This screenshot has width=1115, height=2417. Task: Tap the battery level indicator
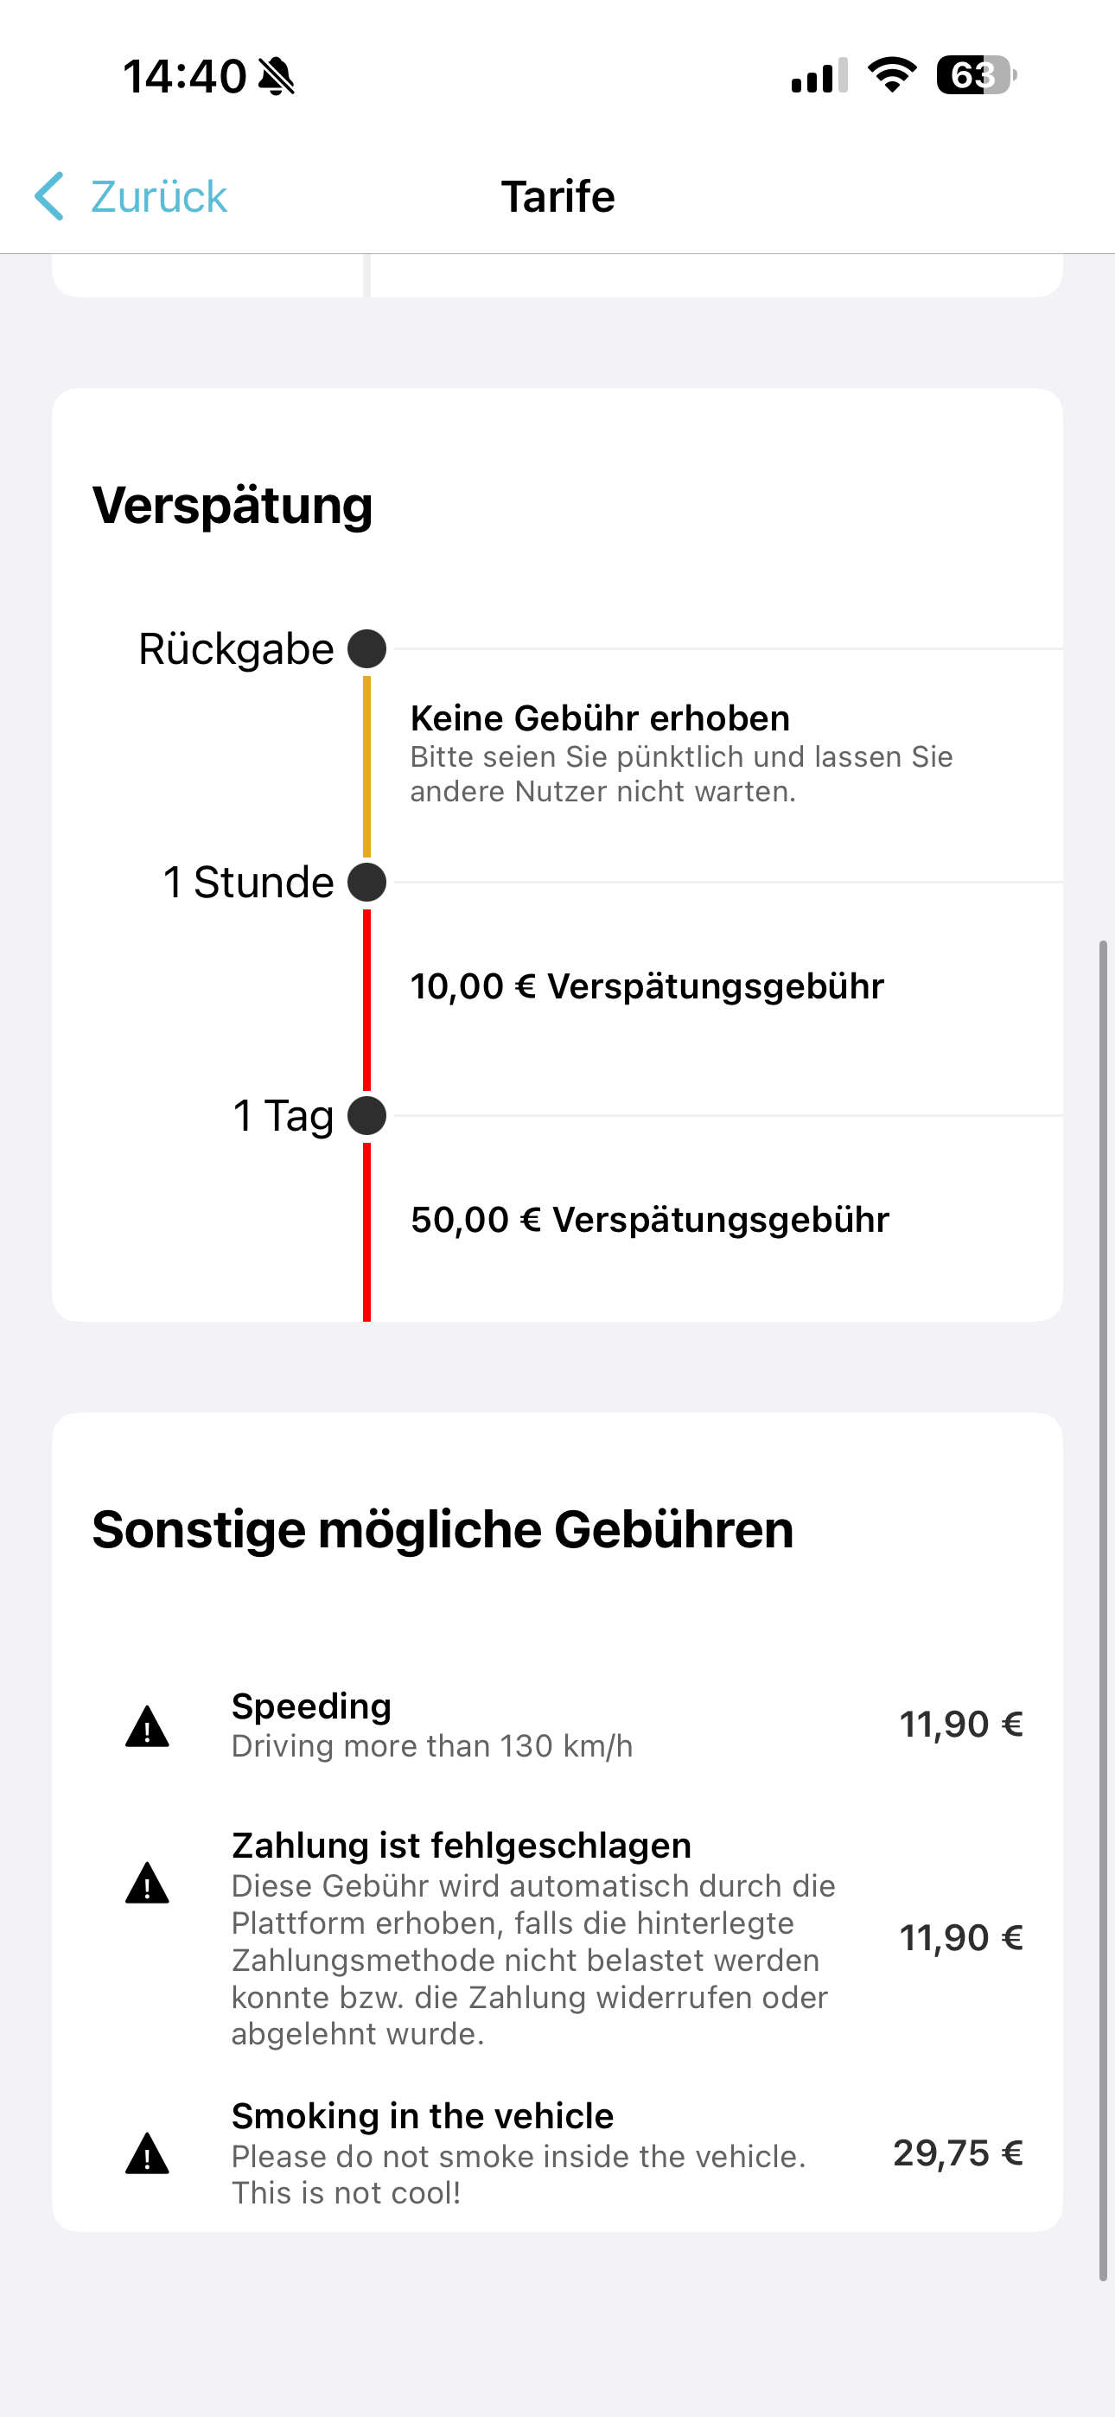pyautogui.click(x=976, y=75)
